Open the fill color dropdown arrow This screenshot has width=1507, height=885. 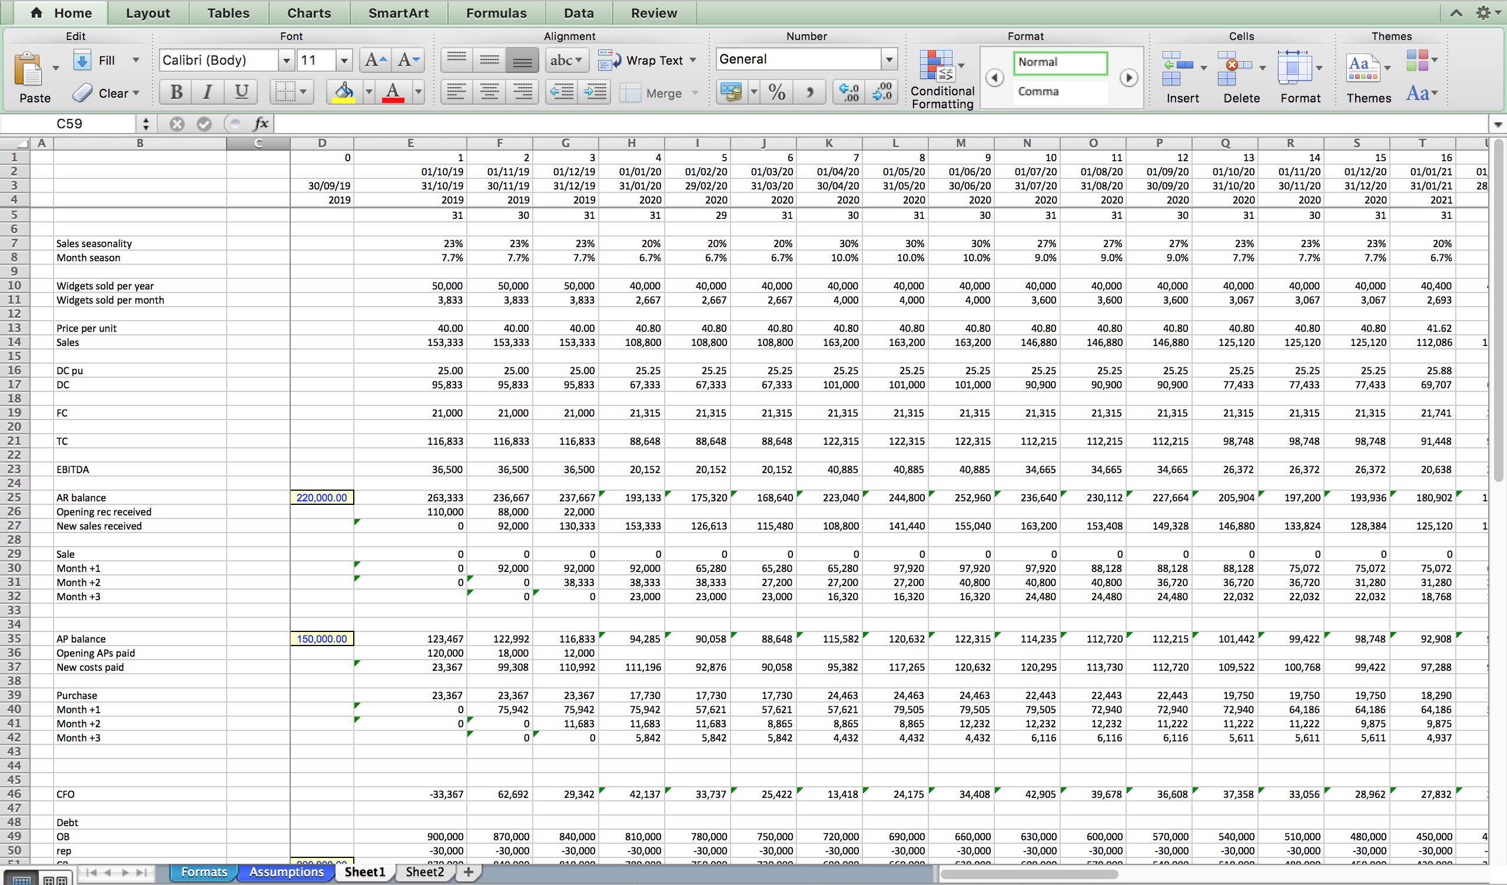click(x=369, y=92)
